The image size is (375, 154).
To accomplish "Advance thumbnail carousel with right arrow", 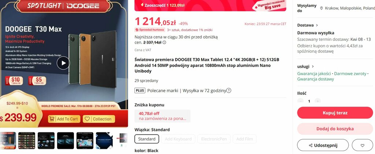I will click(124, 140).
